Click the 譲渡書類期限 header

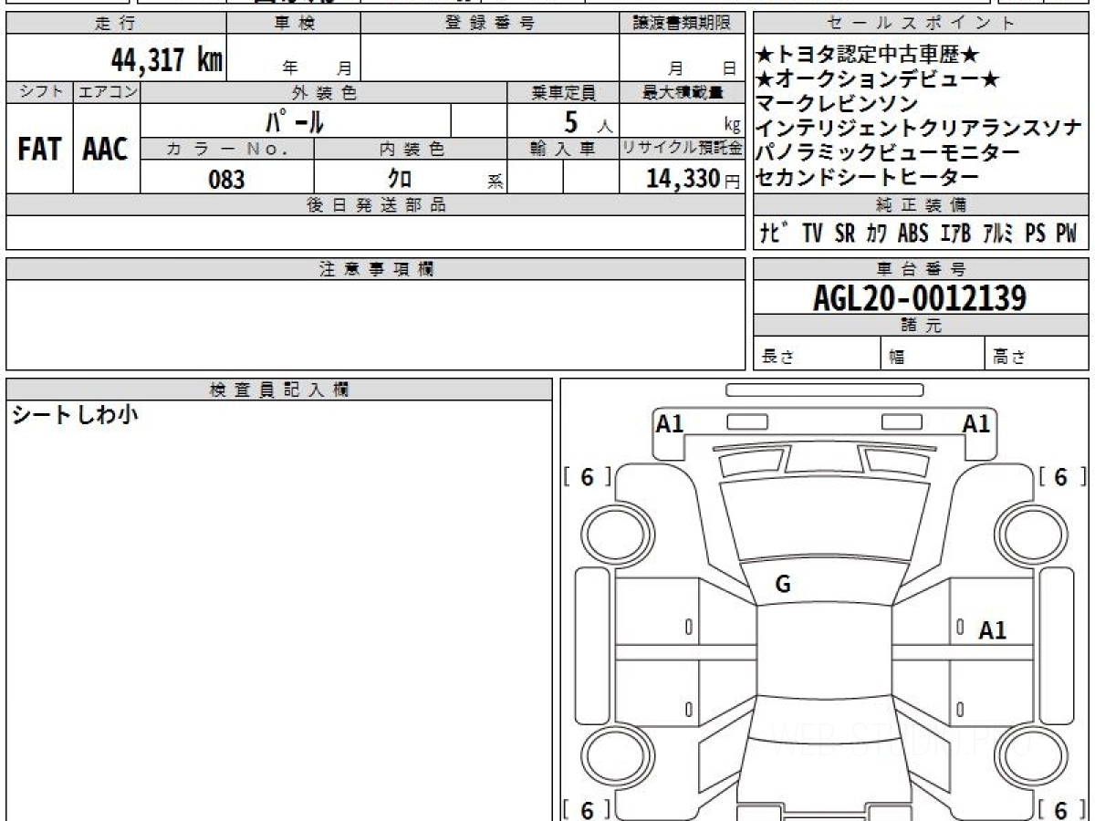683,24
